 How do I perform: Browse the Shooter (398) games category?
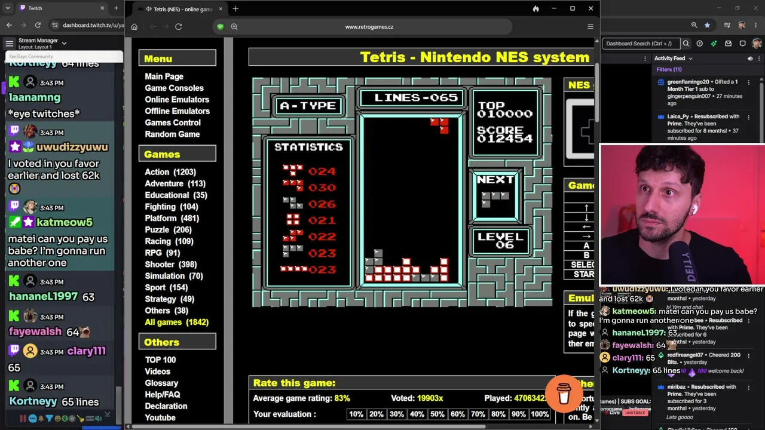pyautogui.click(x=171, y=265)
